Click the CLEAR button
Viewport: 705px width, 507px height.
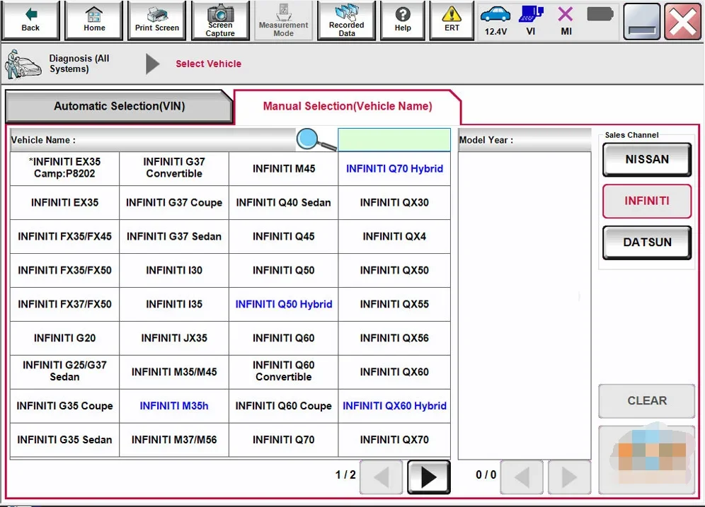pos(646,400)
